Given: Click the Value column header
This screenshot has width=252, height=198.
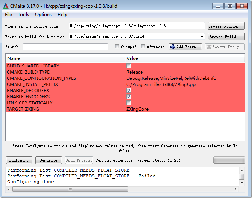Looking at the screenshot, I should coord(185,58).
